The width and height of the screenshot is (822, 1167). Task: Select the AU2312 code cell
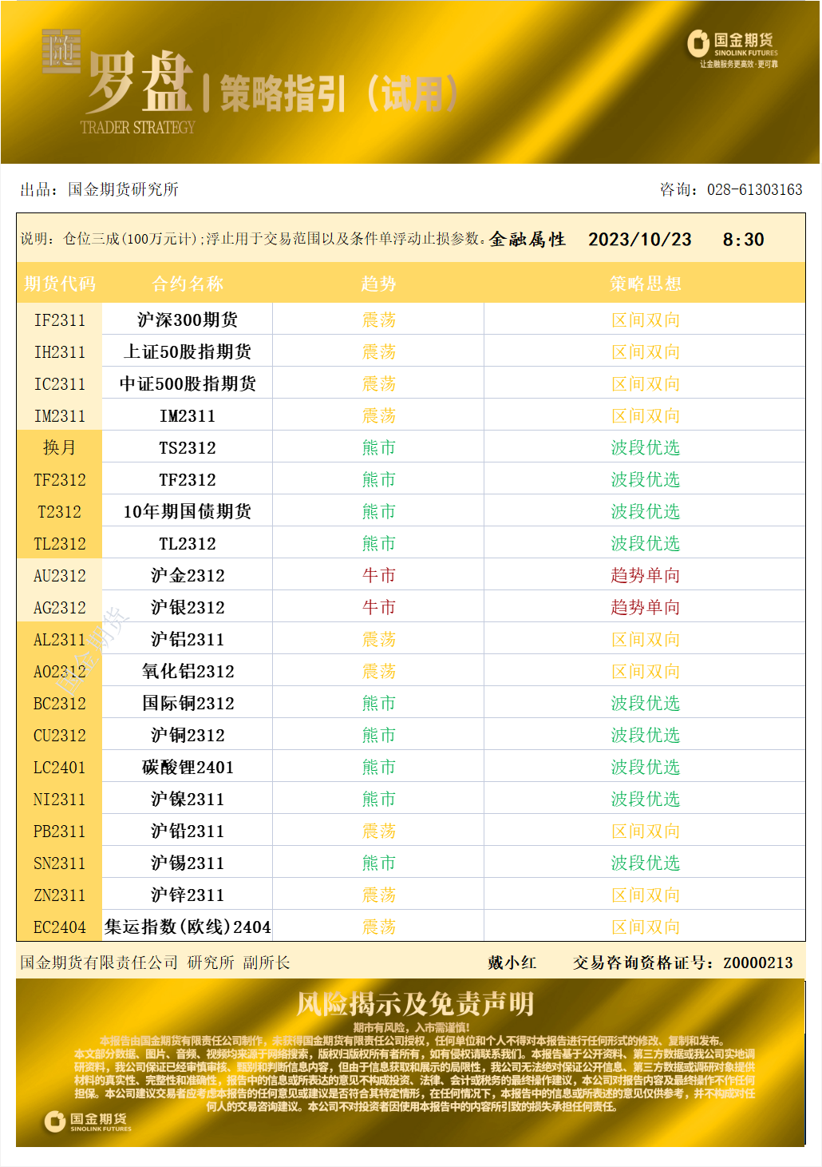click(60, 575)
